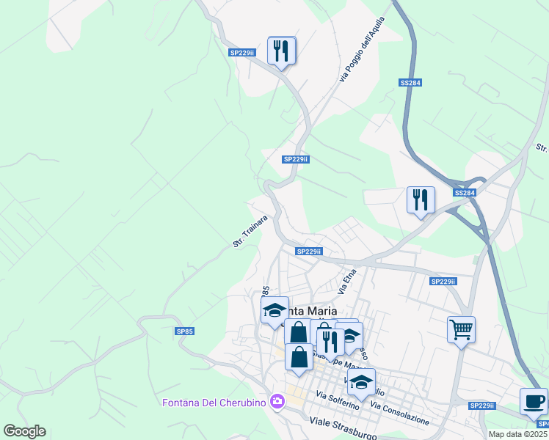Click the restaurant marker in town center
549x440 pixels.
(x=330, y=344)
